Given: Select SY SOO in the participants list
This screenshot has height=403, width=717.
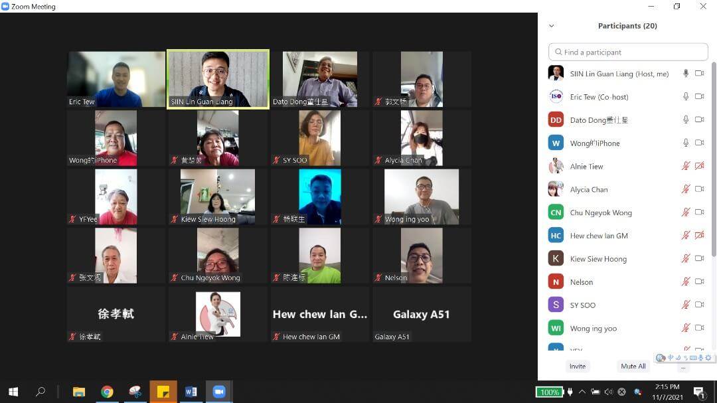Looking at the screenshot, I should click(x=582, y=305).
